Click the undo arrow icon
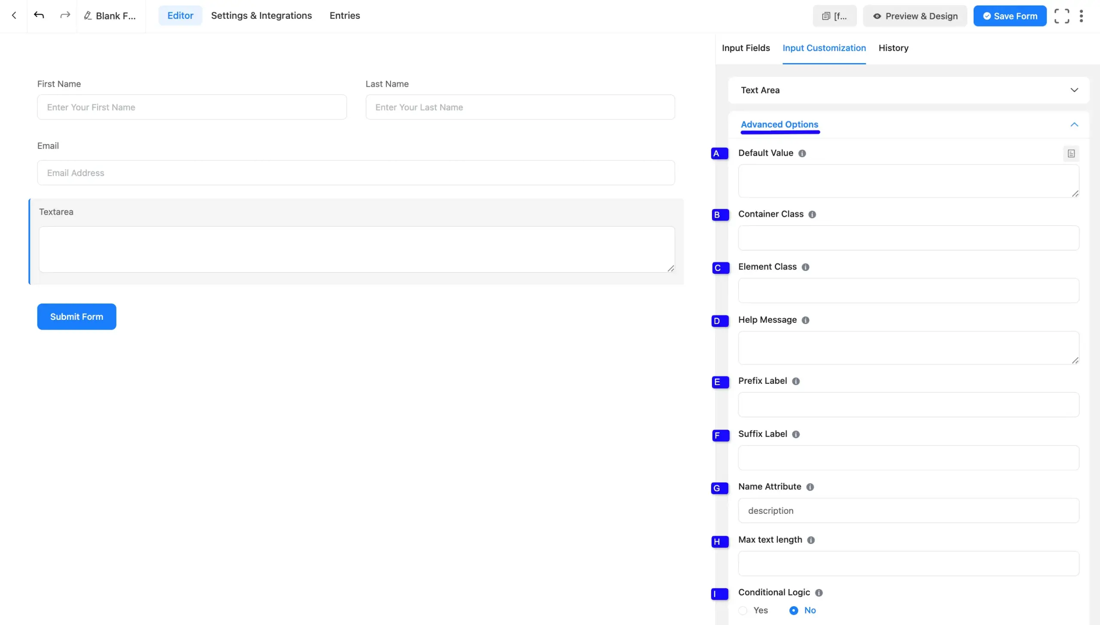 pos(39,15)
